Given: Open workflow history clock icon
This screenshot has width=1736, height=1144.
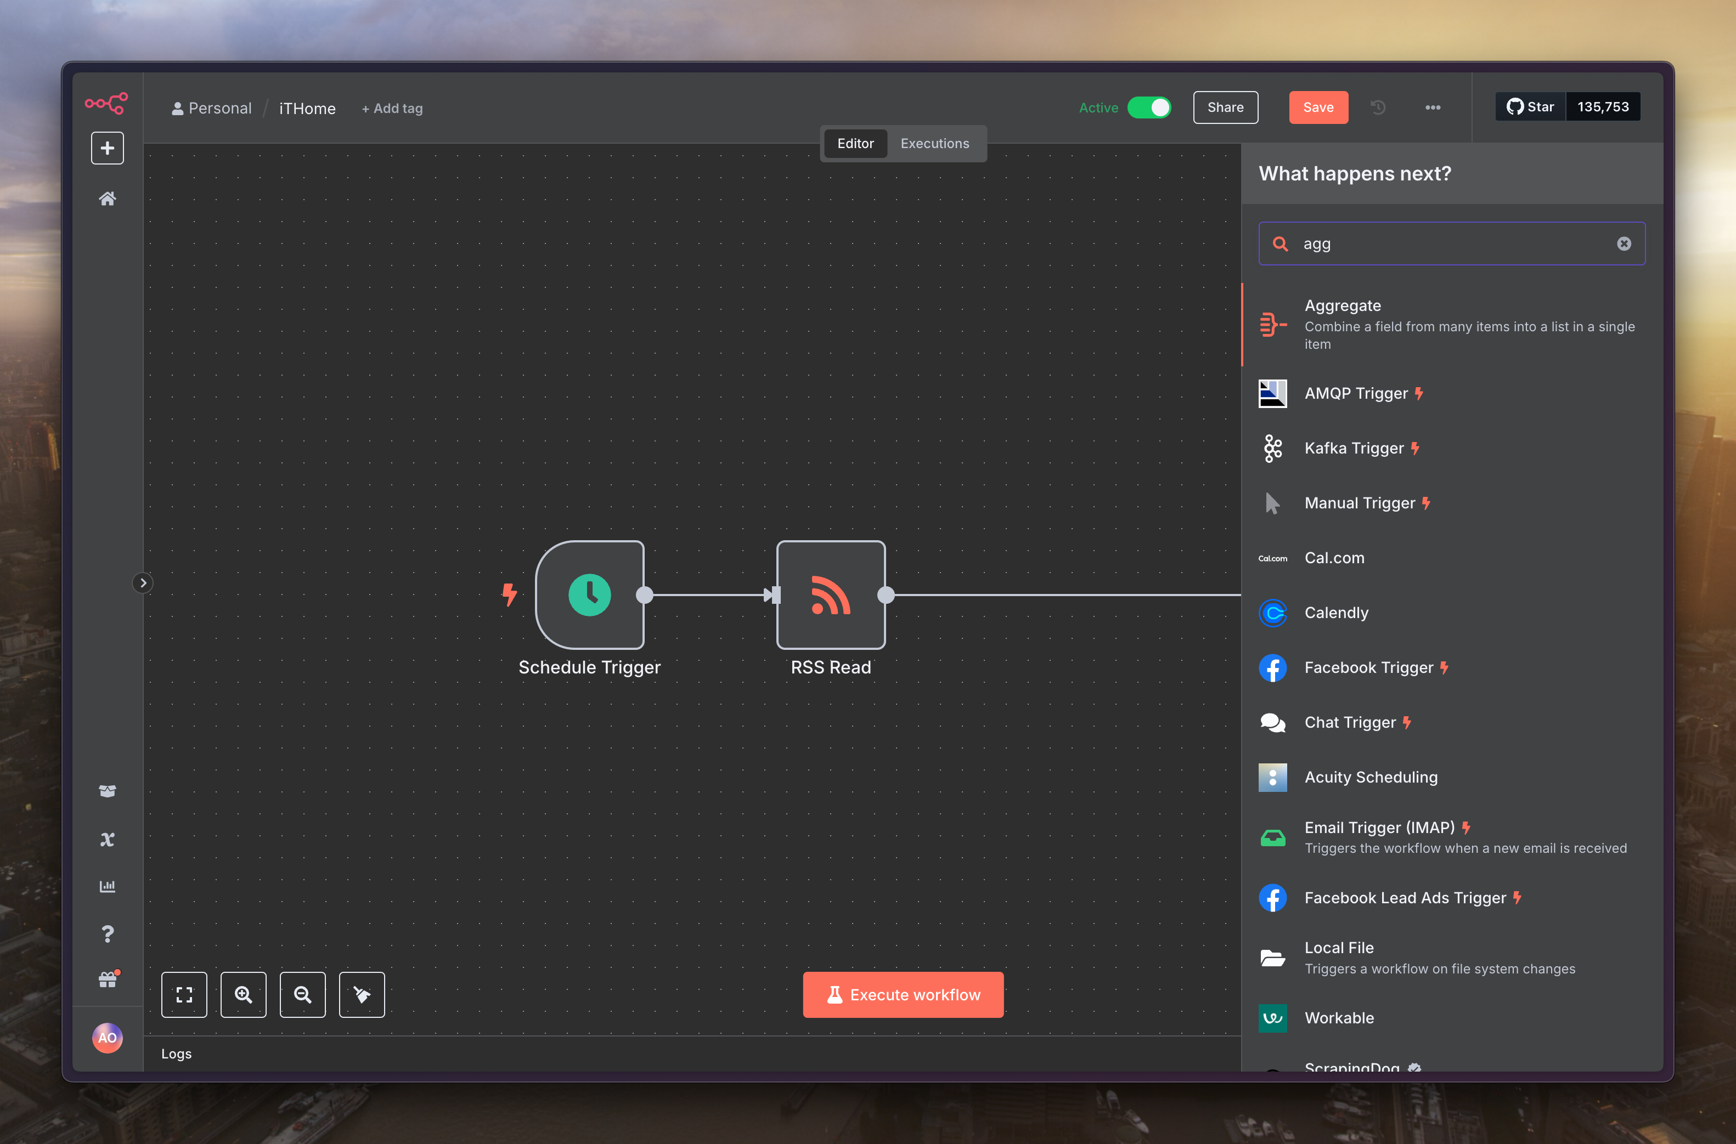Looking at the screenshot, I should coord(1378,107).
